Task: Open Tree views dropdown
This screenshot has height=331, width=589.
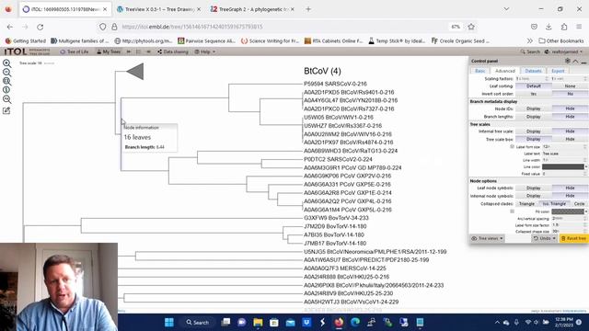Action: click(487, 238)
